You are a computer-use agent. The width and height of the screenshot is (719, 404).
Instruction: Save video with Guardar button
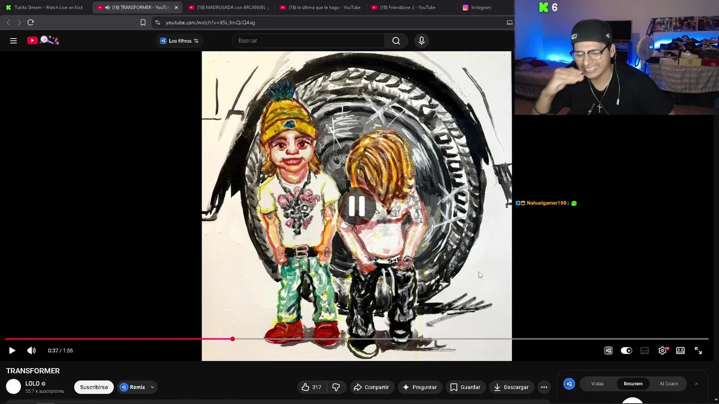465,387
